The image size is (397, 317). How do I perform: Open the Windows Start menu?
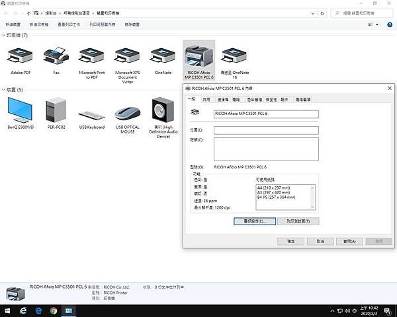tap(7, 310)
